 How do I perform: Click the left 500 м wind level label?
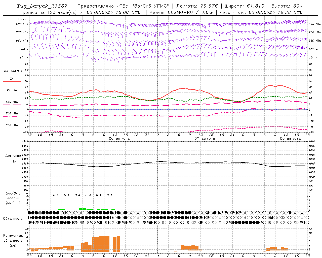tap(24, 49)
